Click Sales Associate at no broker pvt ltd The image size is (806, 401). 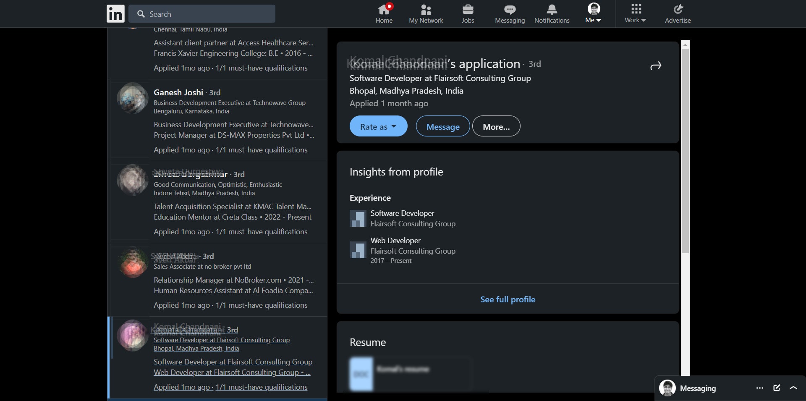(202, 267)
